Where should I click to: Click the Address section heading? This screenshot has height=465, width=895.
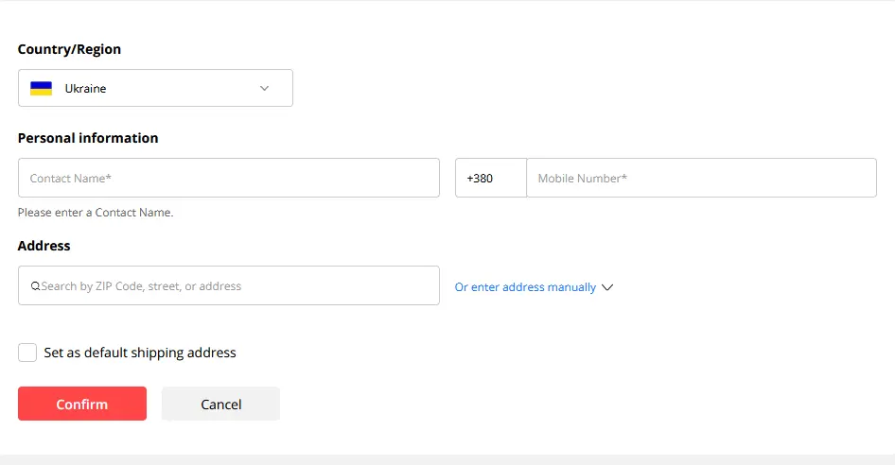(44, 246)
